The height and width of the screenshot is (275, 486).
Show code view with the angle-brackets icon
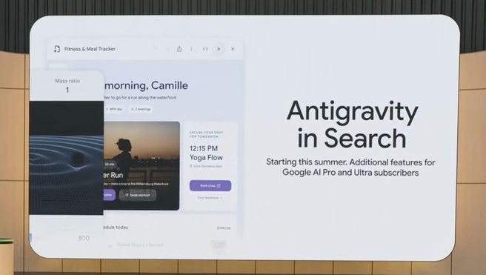coord(205,49)
